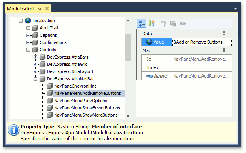This screenshot has height=153, width=246.
Task: Click the blue info icon in description panel
Action: [14, 130]
